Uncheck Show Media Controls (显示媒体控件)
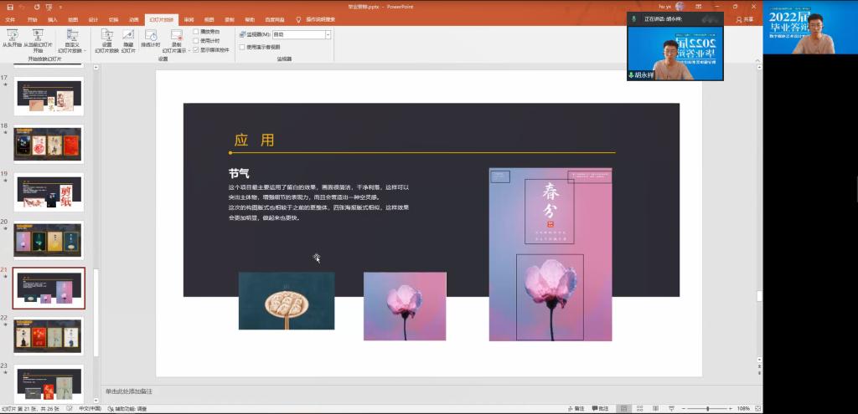 click(x=197, y=49)
